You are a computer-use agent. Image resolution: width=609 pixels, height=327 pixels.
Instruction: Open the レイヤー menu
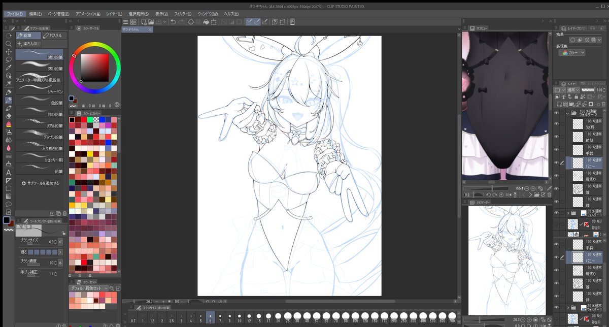click(114, 14)
